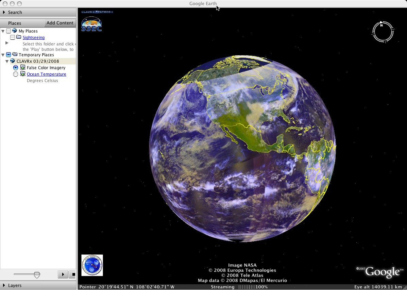The height and width of the screenshot is (290, 407).
Task: Expand the Search panel disclosure triangle
Action: coord(4,12)
